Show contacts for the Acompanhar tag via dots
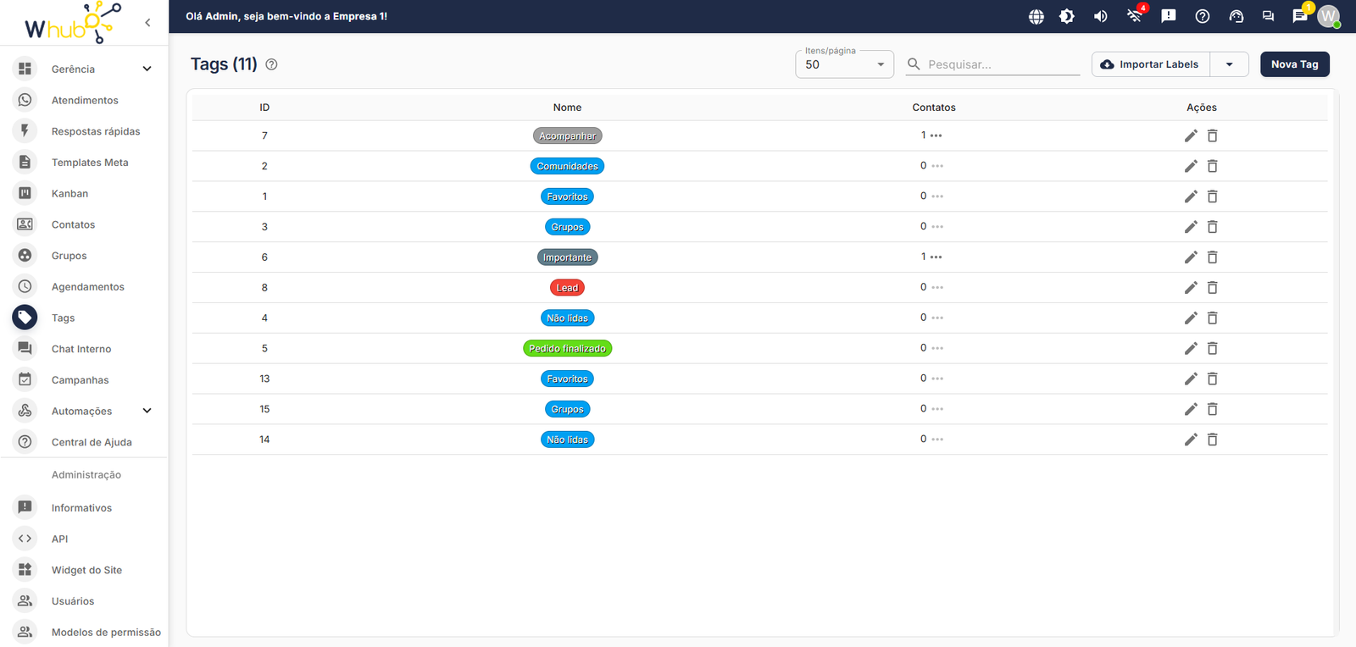This screenshot has width=1356, height=647. 936,135
